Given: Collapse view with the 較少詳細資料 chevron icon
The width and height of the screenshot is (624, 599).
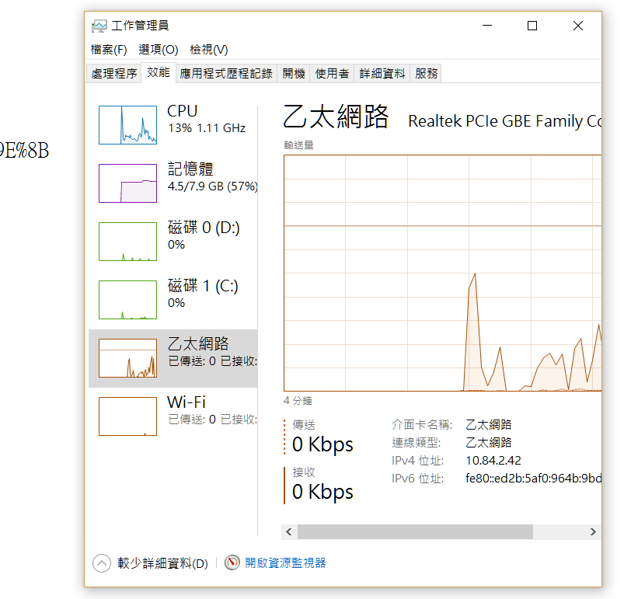Looking at the screenshot, I should (102, 563).
